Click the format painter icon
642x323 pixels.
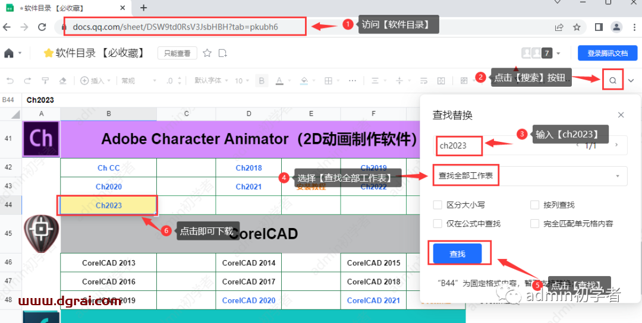pyautogui.click(x=45, y=81)
